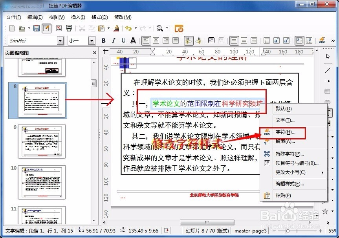Open the 视图(V) menu
The width and height of the screenshot is (339, 238).
[x=57, y=17]
